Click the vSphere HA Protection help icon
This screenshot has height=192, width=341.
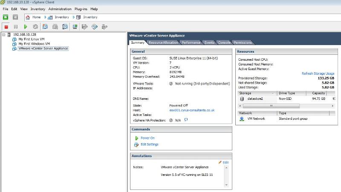pyautogui.click(x=171, y=120)
